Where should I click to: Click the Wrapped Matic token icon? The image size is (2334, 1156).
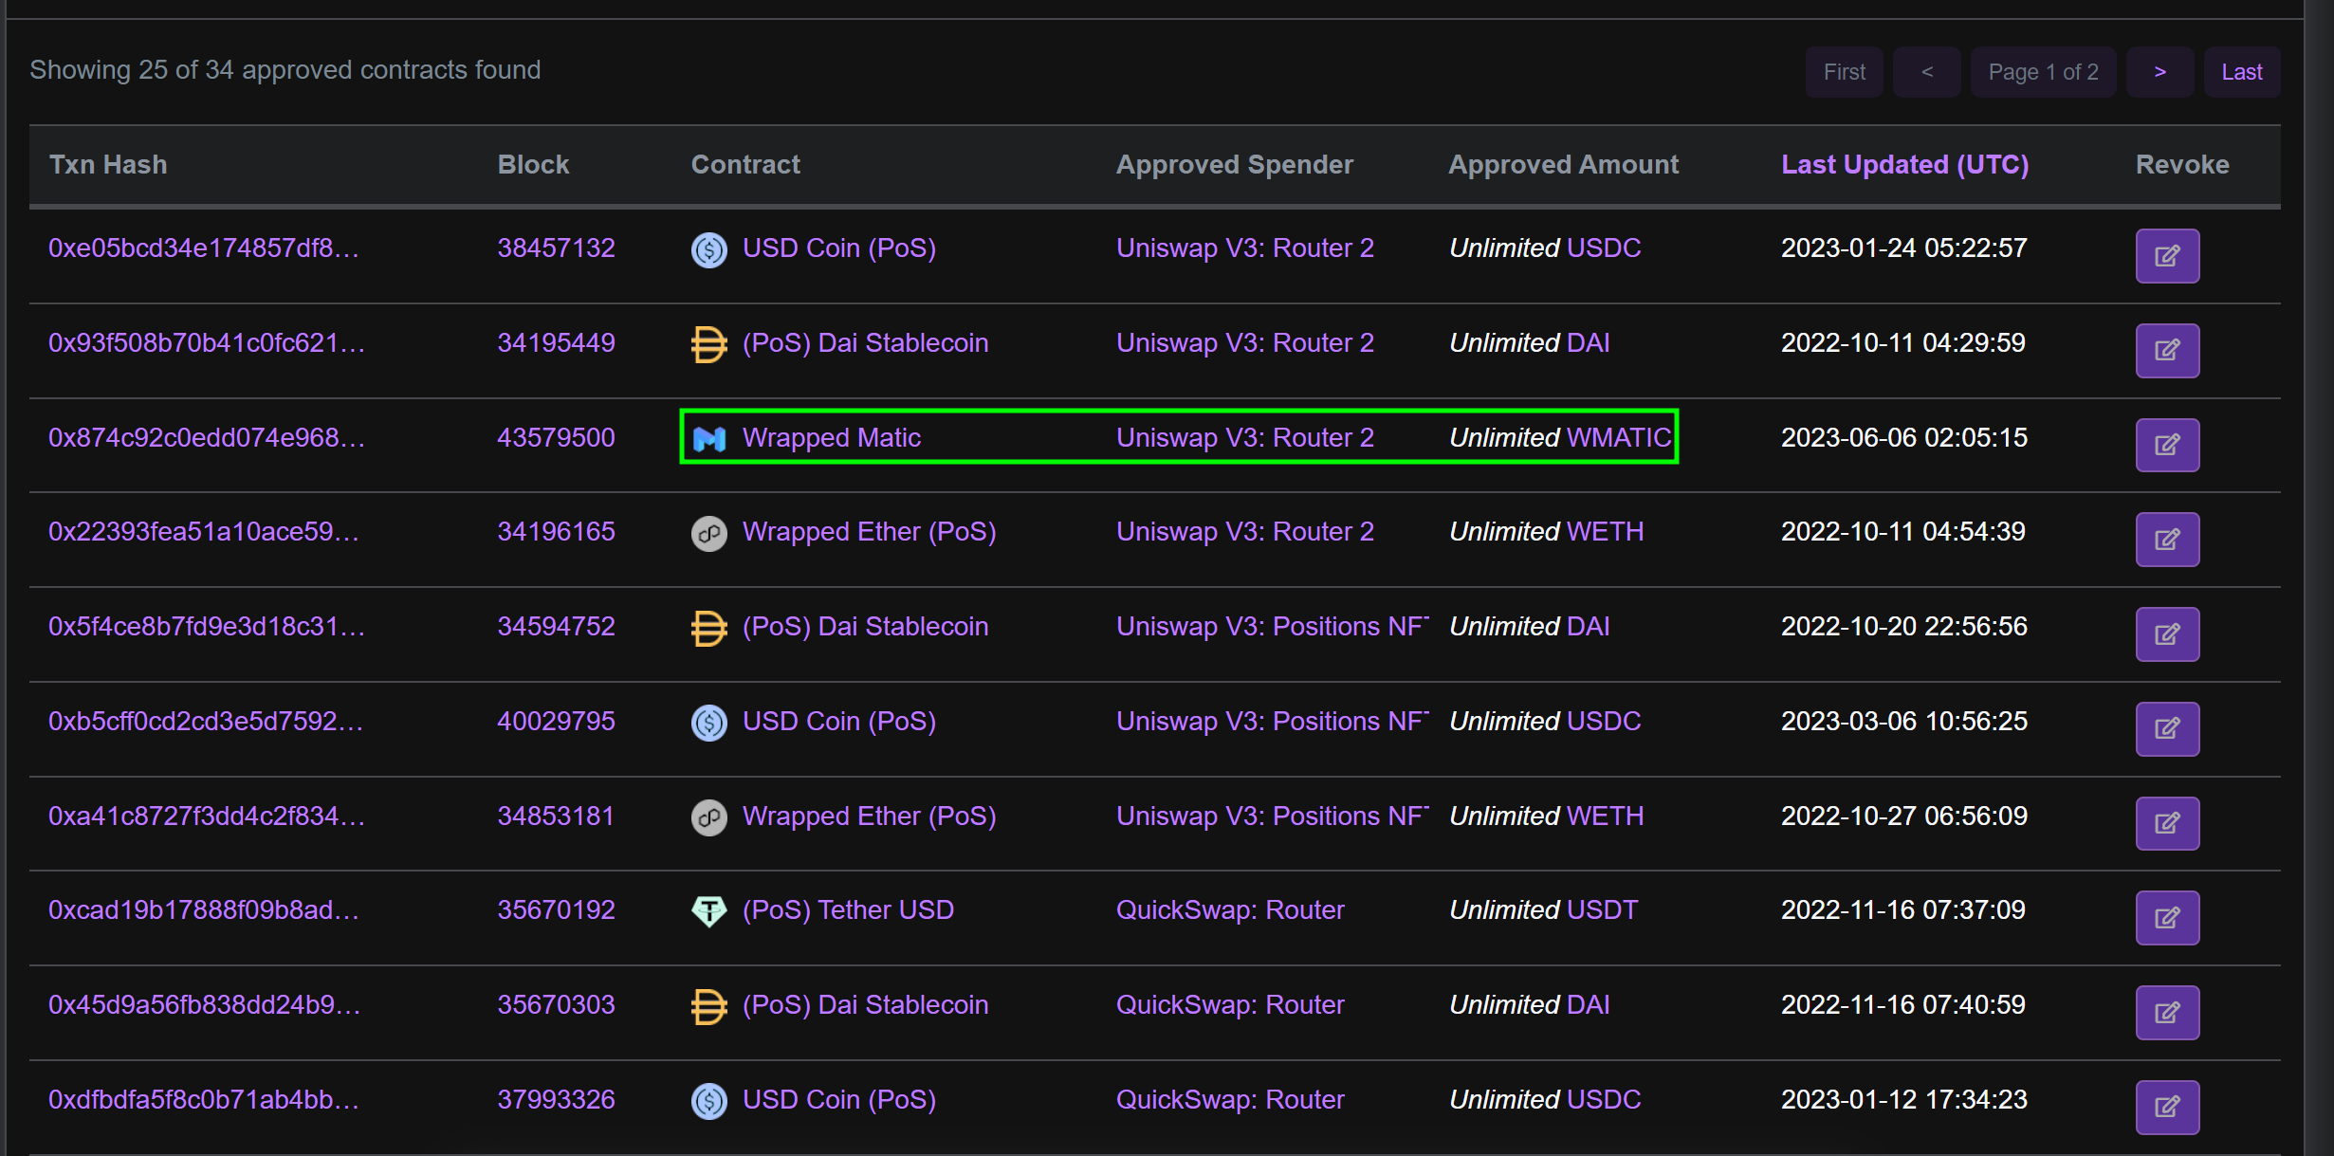tap(709, 439)
